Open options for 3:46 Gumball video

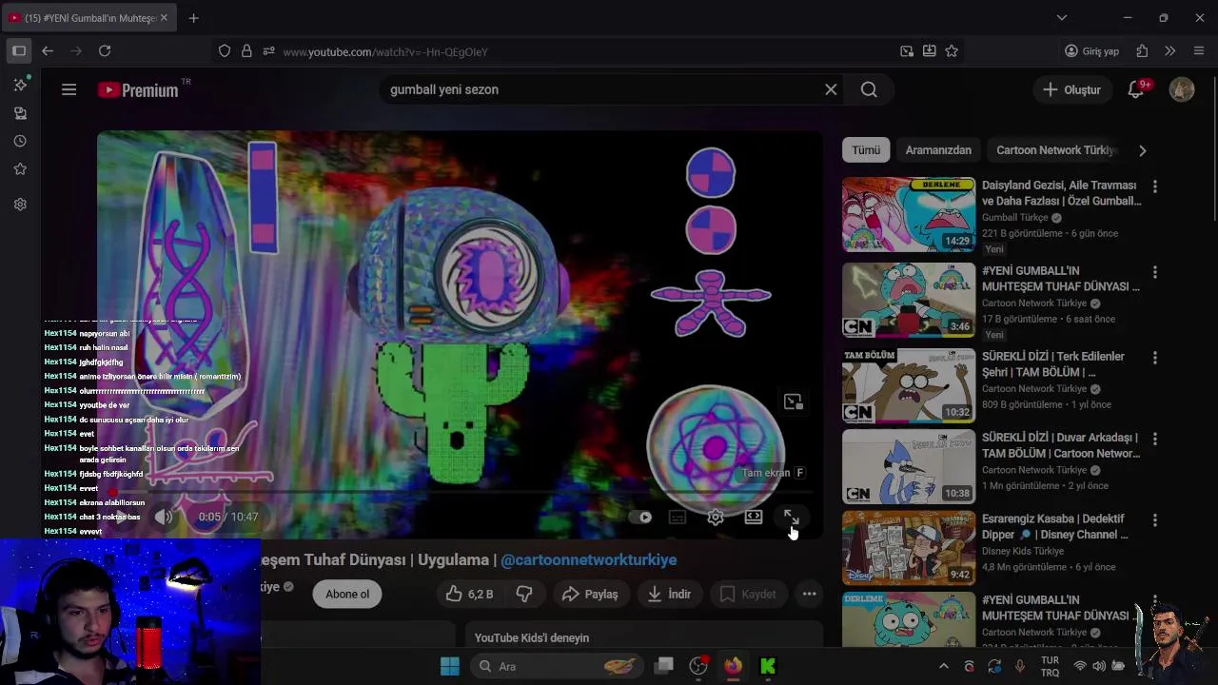coord(1154,273)
